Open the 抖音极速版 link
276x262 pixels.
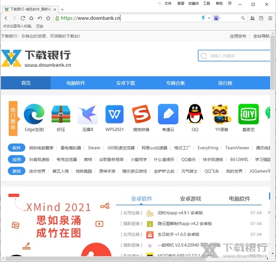click(39, 159)
